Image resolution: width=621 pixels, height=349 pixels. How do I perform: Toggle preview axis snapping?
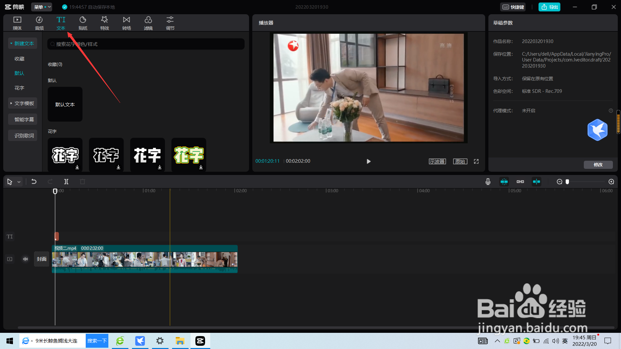pos(536,182)
